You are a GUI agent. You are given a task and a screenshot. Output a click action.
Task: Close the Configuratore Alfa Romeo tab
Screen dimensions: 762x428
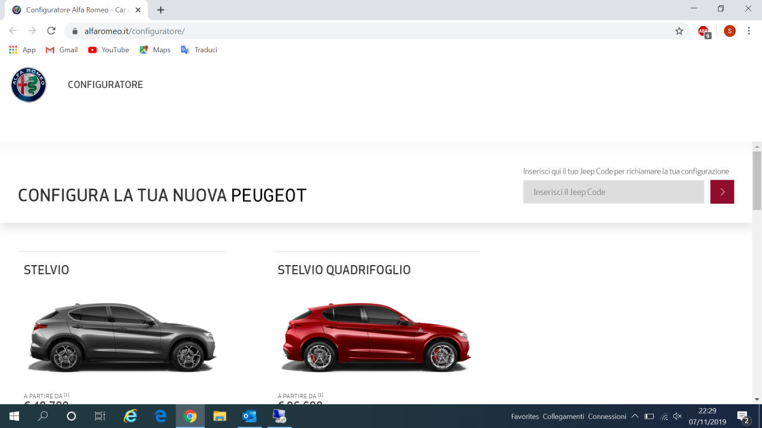(x=138, y=10)
